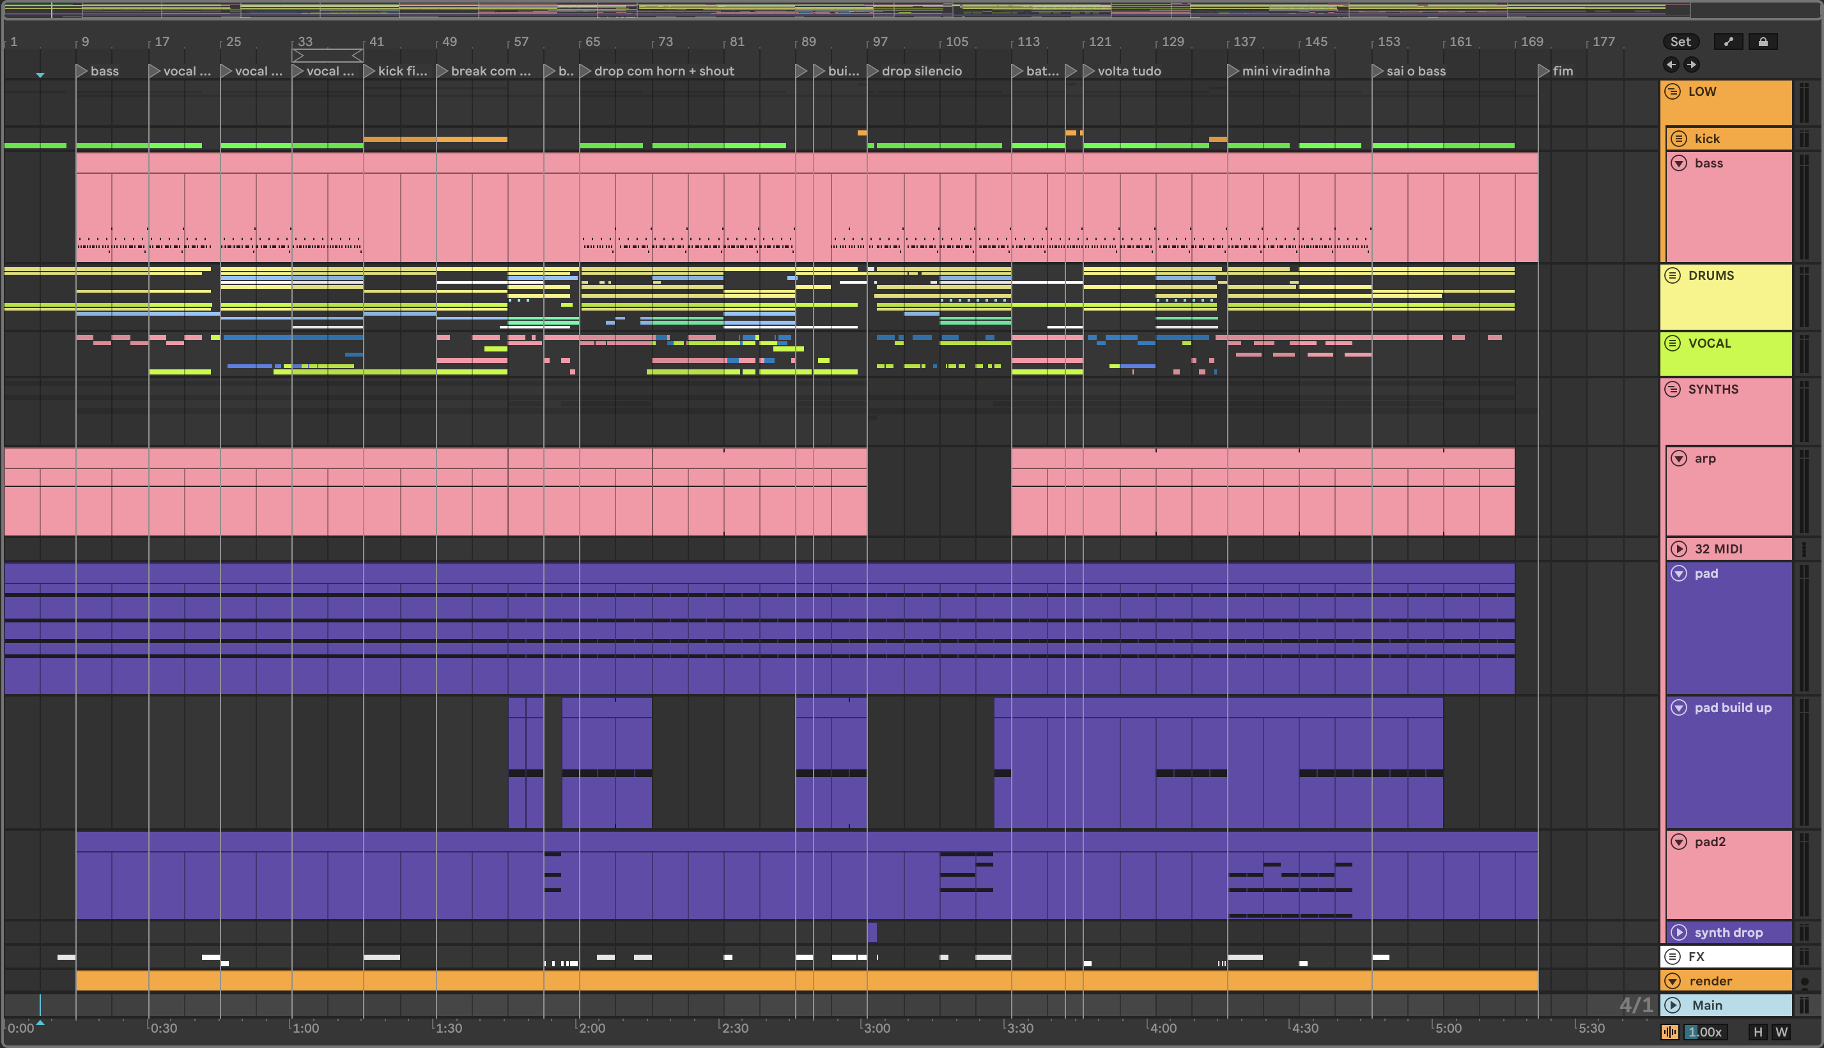Image resolution: width=1824 pixels, height=1048 pixels.
Task: Click FX group track icon
Action: [x=1673, y=957]
